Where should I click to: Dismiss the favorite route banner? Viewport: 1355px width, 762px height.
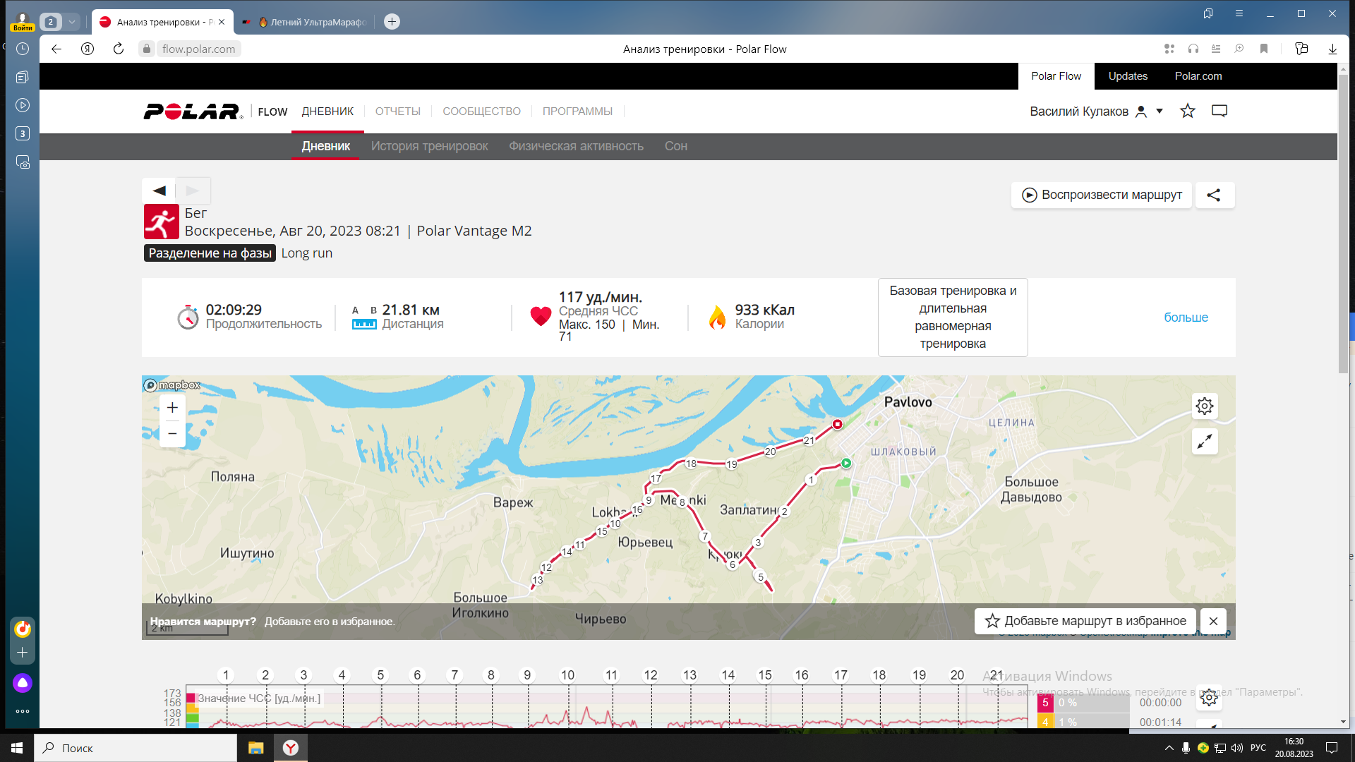[x=1213, y=621]
